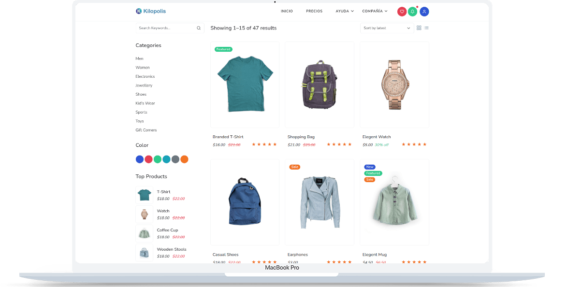Open the T-Shirt title in Top Products
The width and height of the screenshot is (568, 287).
click(x=163, y=192)
